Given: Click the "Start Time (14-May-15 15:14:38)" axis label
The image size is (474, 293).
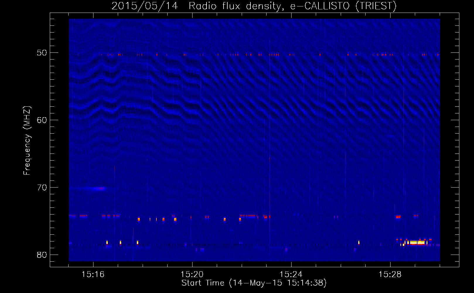Looking at the screenshot, I should point(254,283).
